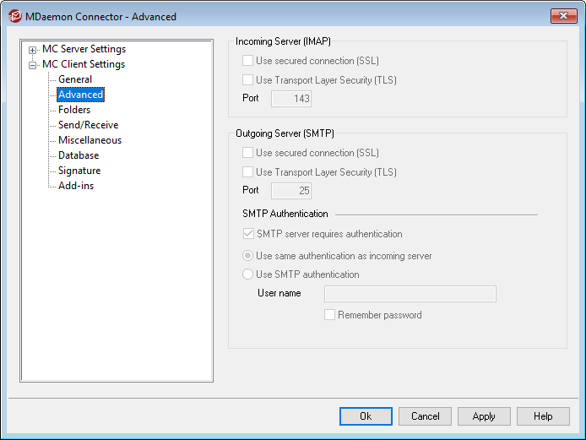Screen dimensions: 586x440
Task: Toggle TLS for Outgoing Server (SMTP)
Action: pos(248,172)
